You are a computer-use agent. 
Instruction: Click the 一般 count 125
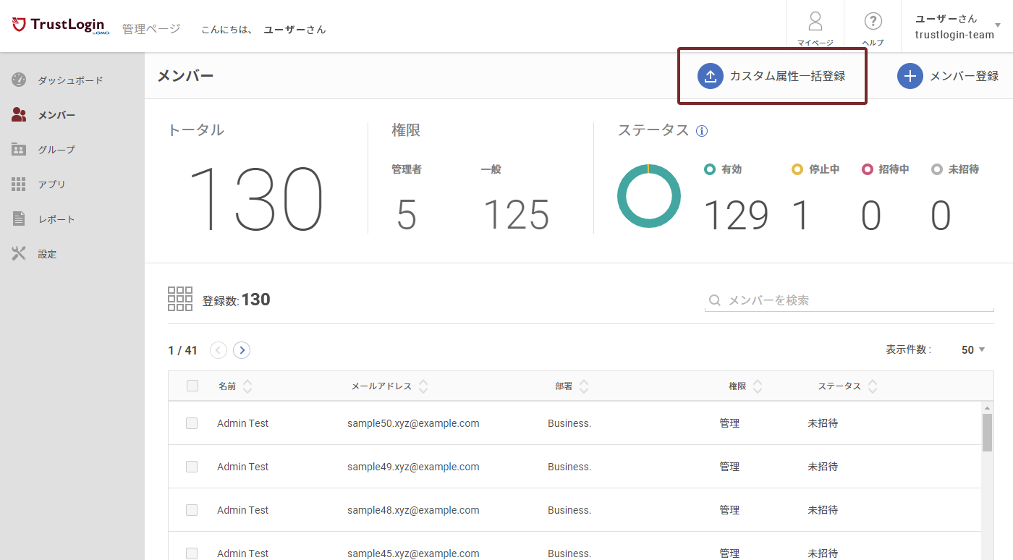tap(516, 215)
